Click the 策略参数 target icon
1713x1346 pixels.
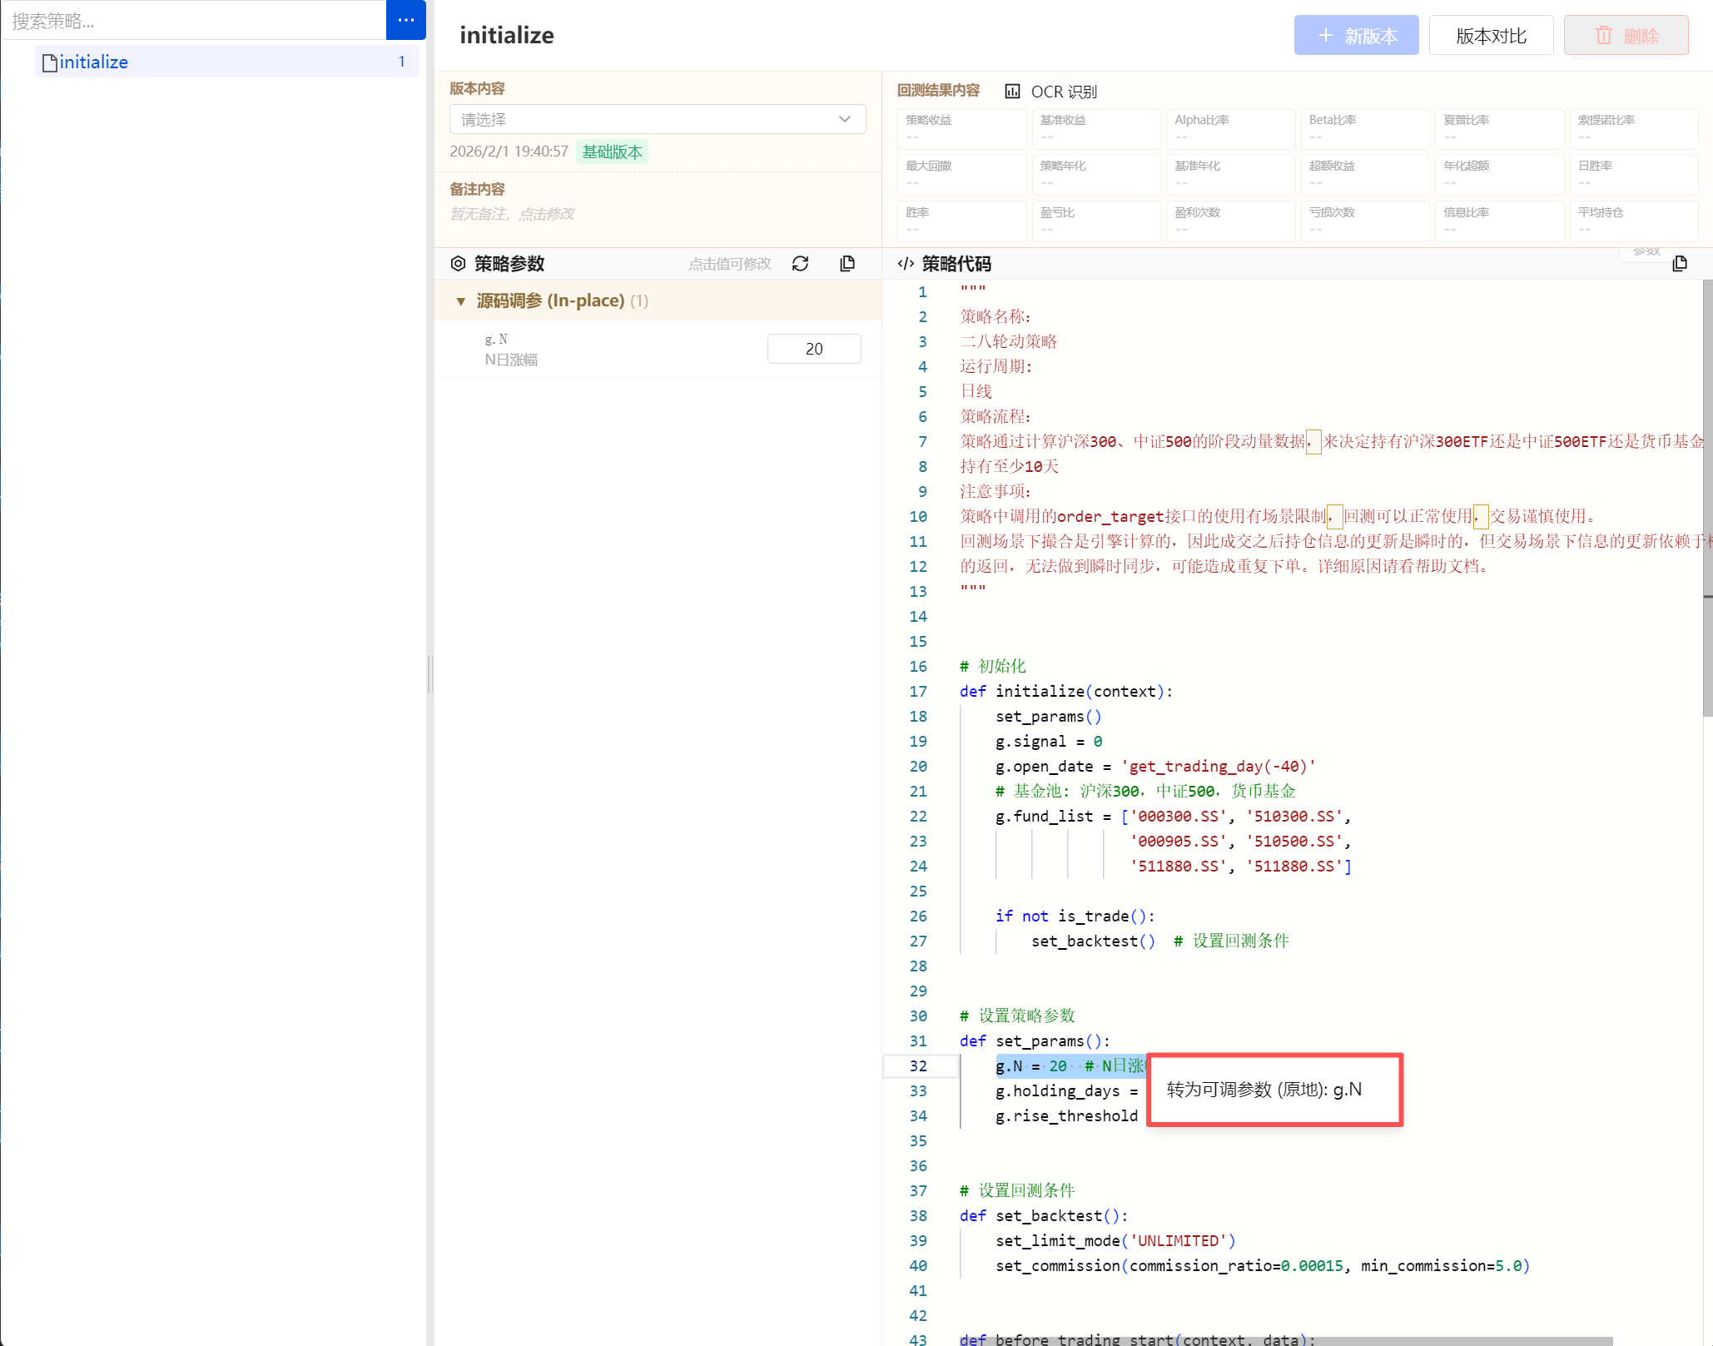pyautogui.click(x=458, y=264)
